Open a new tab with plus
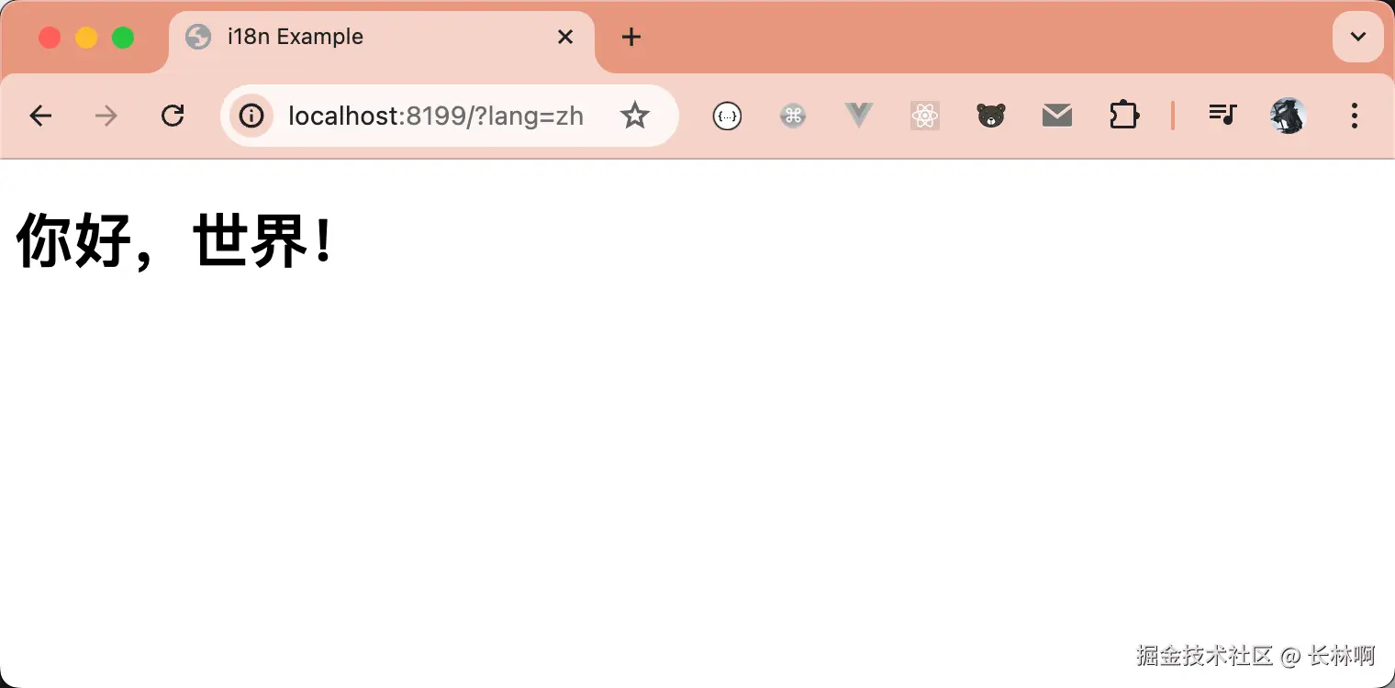Image resolution: width=1395 pixels, height=688 pixels. click(x=631, y=37)
